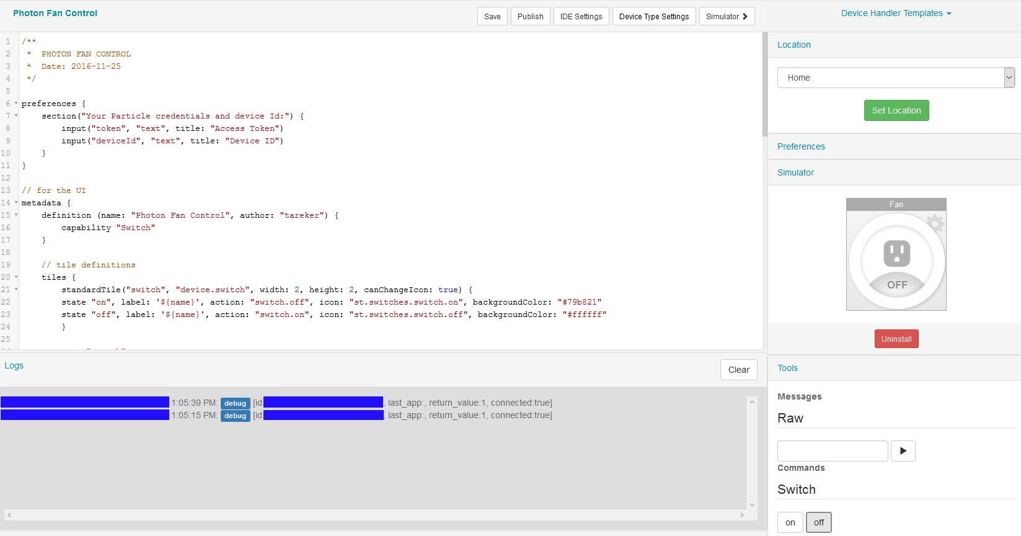Collapse standardTile fold arrow at line 21
This screenshot has width=1021, height=536.
point(16,290)
